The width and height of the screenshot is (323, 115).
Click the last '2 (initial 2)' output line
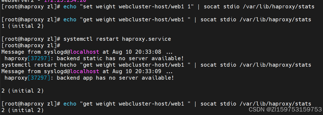[23, 110]
